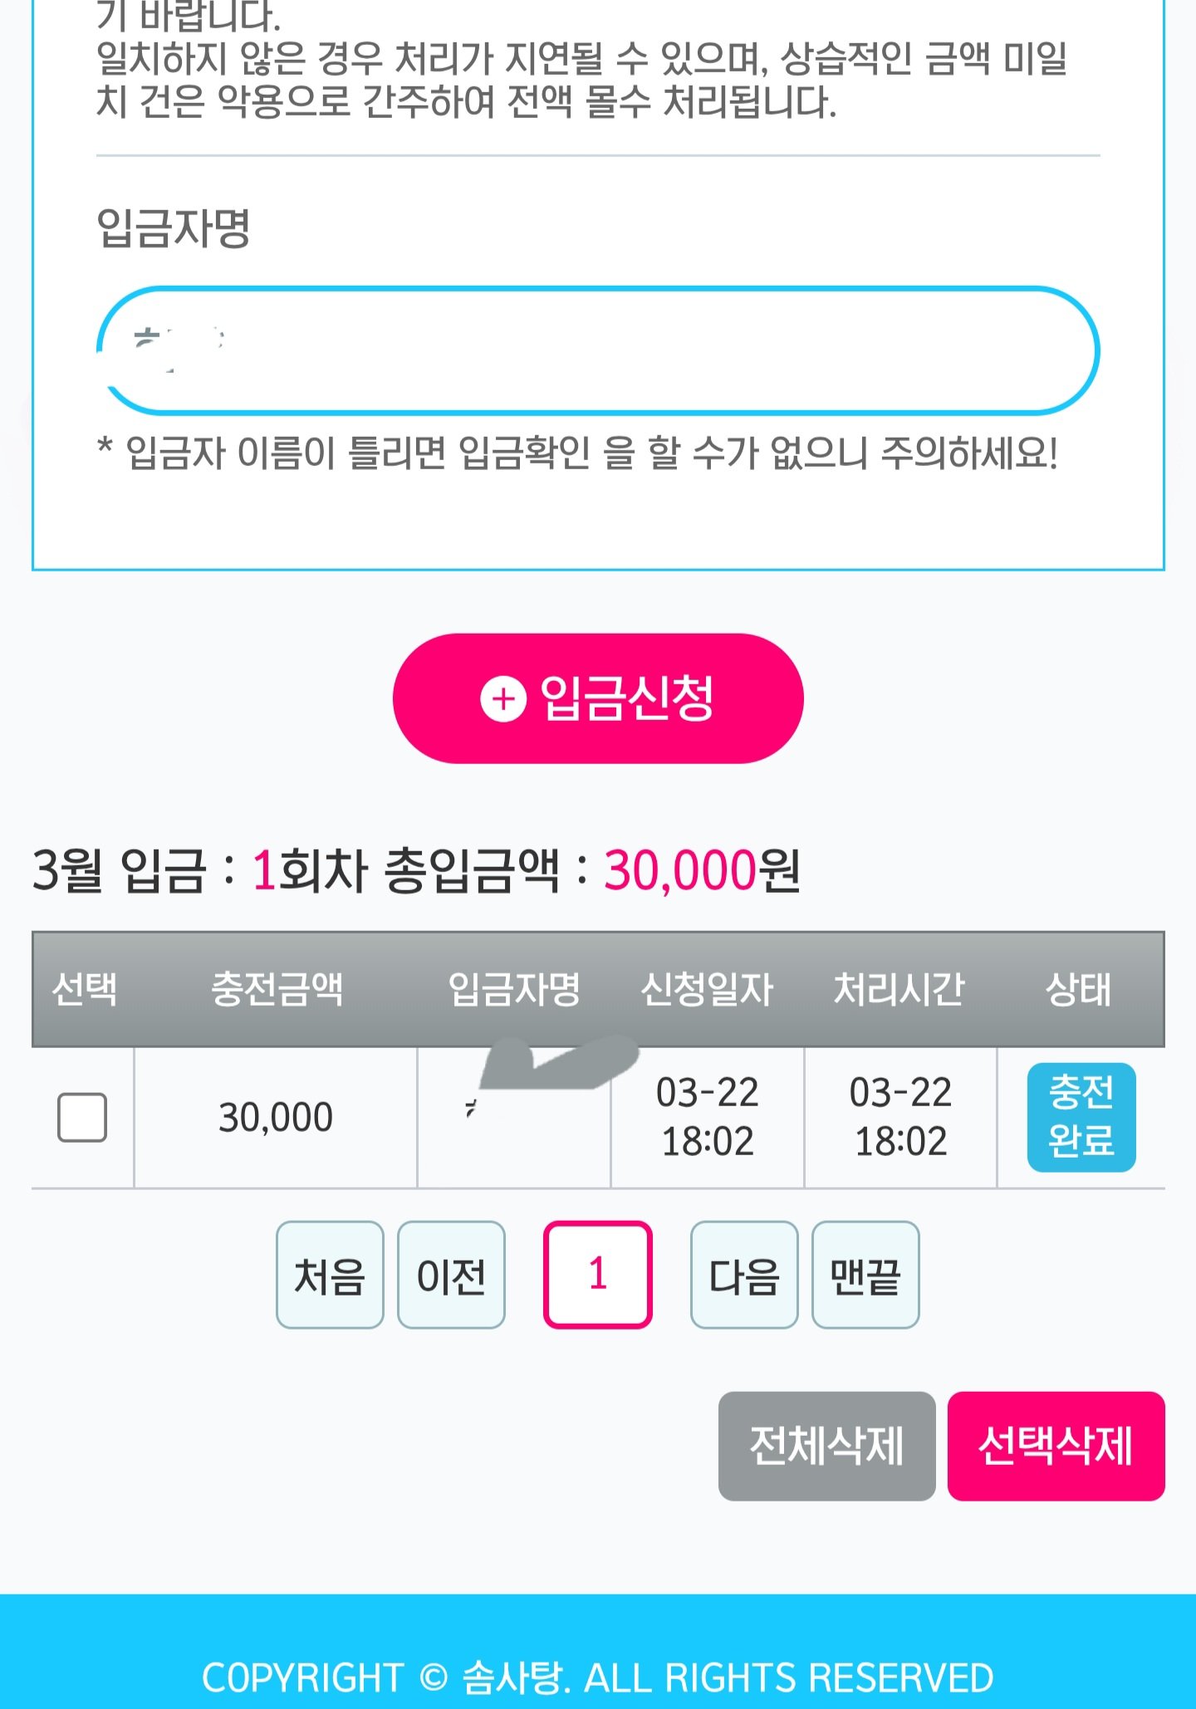Viewport: 1196px width, 1709px height.
Task: Click the gray 전체삭제 button
Action: tap(826, 1446)
